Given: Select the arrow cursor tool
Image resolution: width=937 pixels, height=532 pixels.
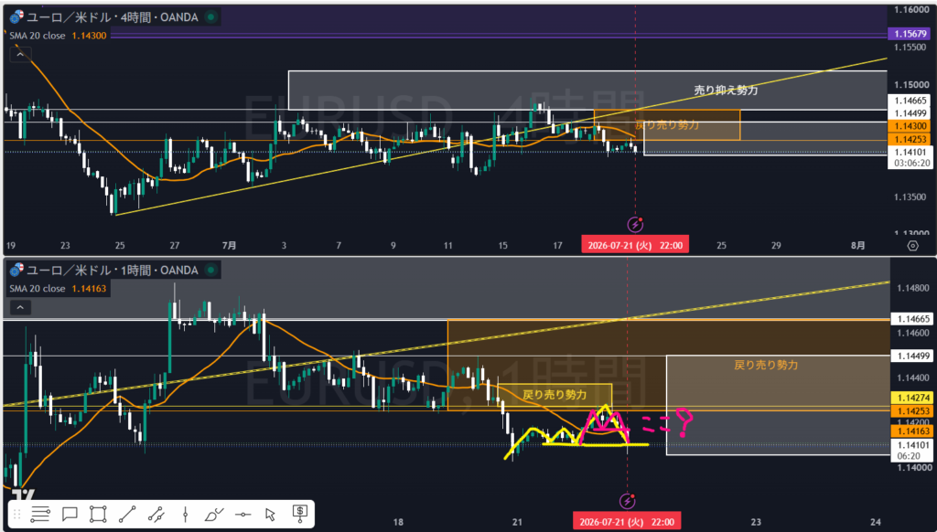Looking at the screenshot, I should pyautogui.click(x=270, y=514).
